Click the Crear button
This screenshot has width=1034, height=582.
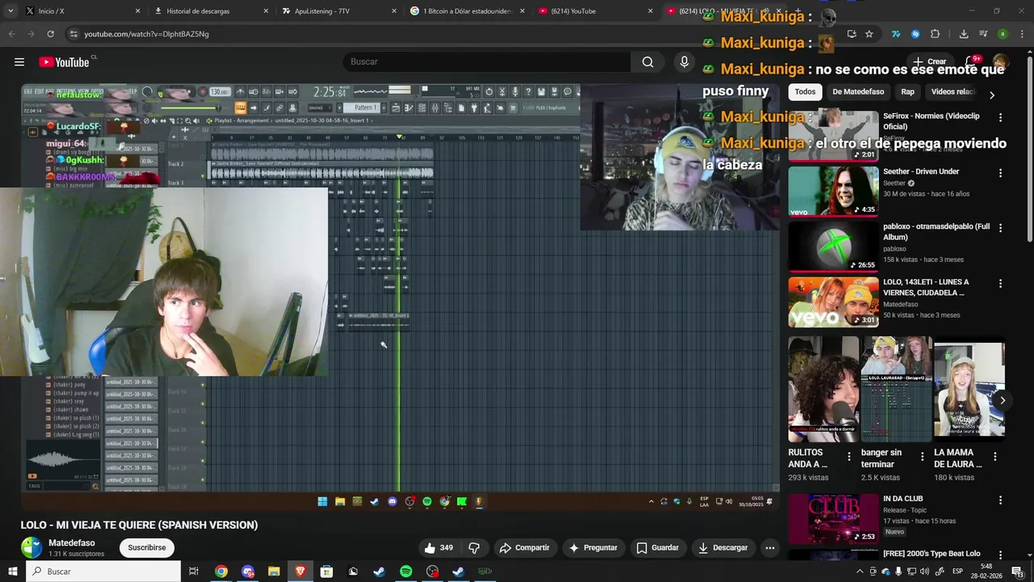click(929, 62)
